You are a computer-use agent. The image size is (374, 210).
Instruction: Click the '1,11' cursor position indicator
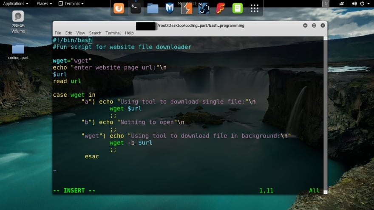pos(266,190)
